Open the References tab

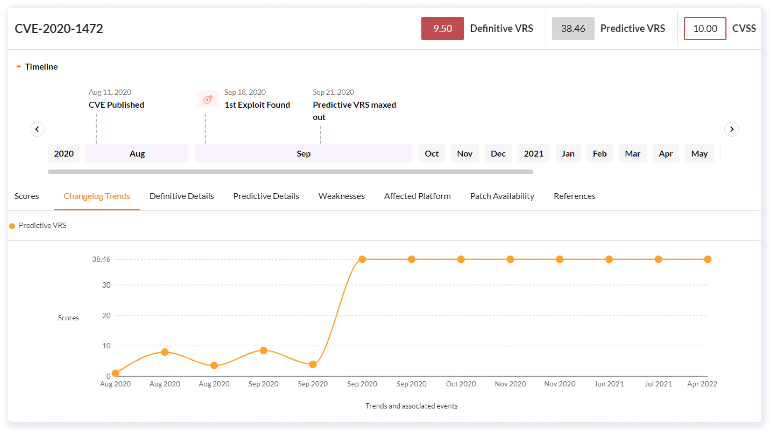574,196
